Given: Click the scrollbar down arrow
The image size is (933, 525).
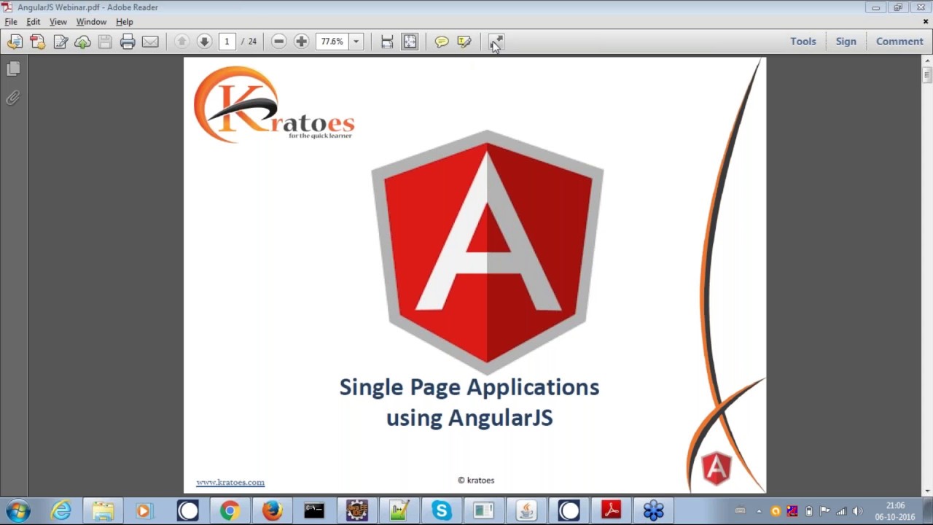Looking at the screenshot, I should click(927, 491).
